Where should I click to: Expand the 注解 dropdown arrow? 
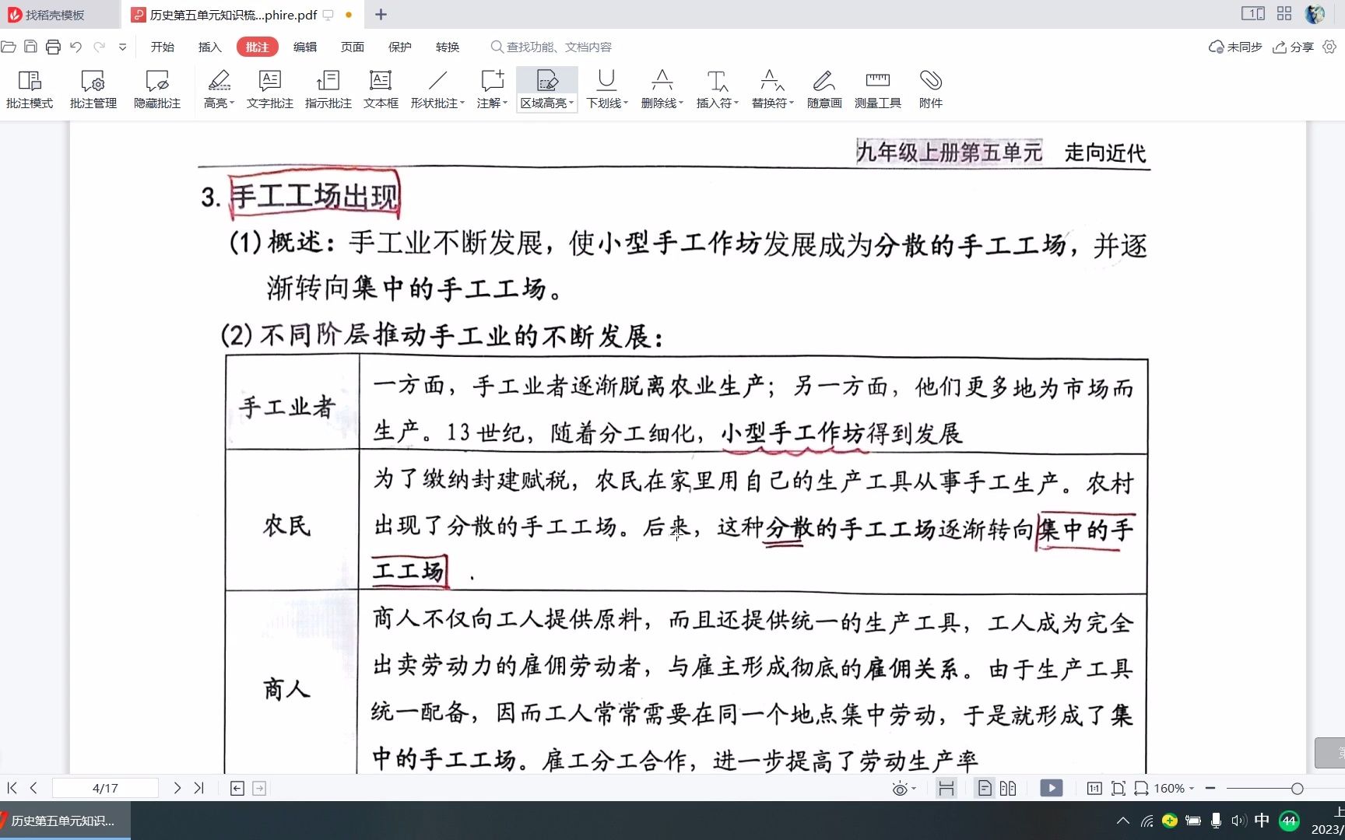point(505,103)
